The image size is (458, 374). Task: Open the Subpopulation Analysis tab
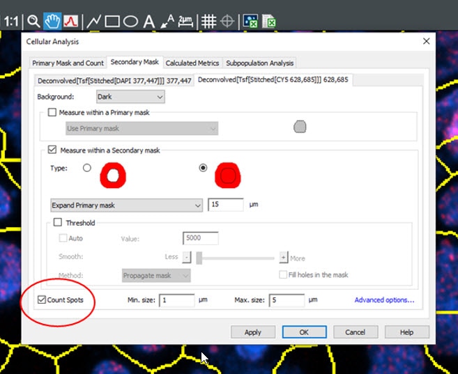point(259,63)
